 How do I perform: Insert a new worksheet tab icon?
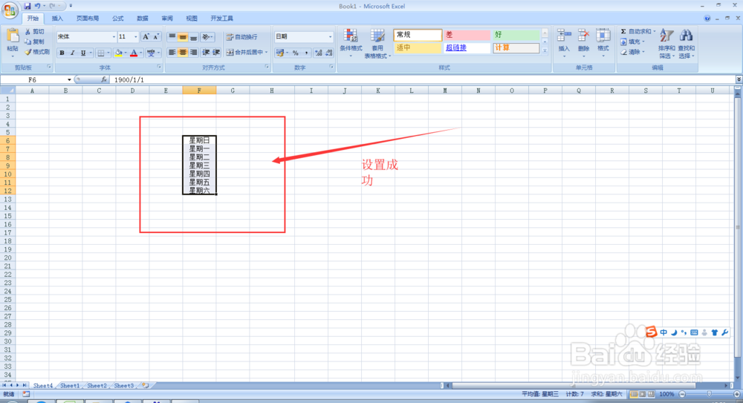click(145, 385)
